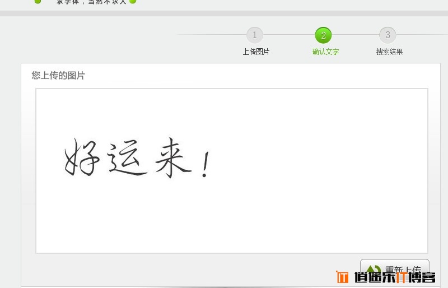Click the 逍遥乐IT博客 watermark text

pyautogui.click(x=395, y=277)
